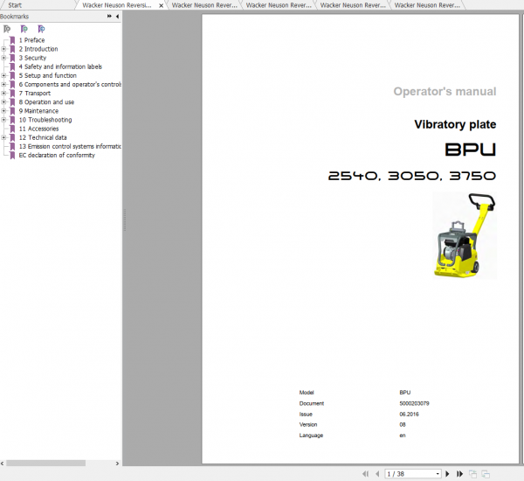Expand the 3 Security bookmark

pos(3,58)
